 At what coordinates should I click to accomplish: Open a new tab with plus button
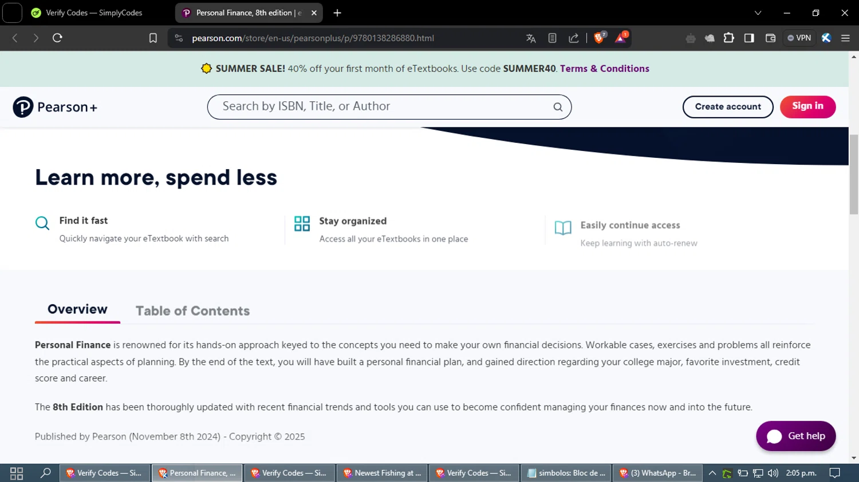click(x=337, y=13)
